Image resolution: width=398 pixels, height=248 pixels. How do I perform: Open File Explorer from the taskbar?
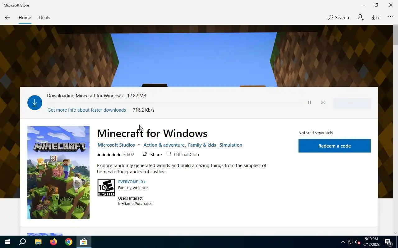pos(38,242)
